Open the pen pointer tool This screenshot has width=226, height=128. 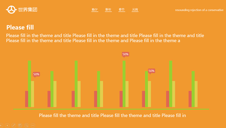pos(14,126)
